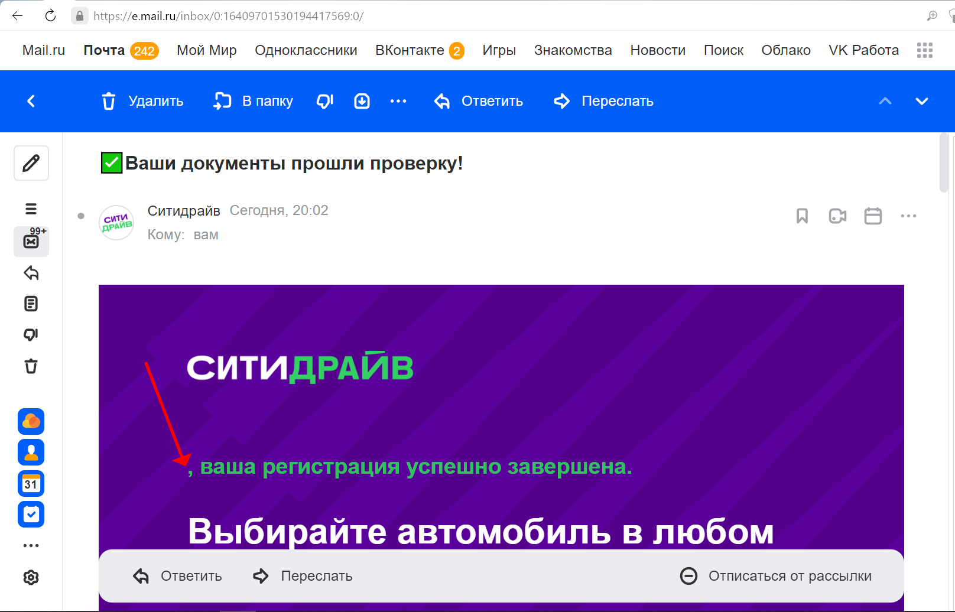Open Calendar 31 icon in sidebar

[x=31, y=483]
